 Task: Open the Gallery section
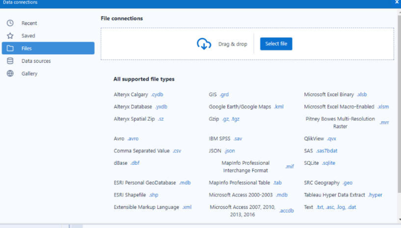pos(29,74)
